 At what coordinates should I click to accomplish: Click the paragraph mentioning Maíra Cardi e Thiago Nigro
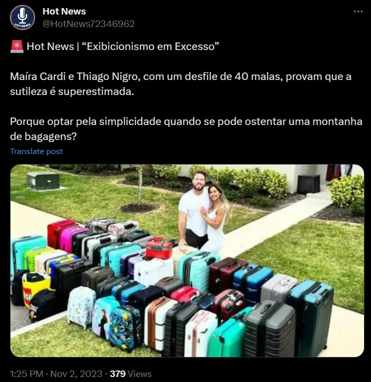click(181, 84)
